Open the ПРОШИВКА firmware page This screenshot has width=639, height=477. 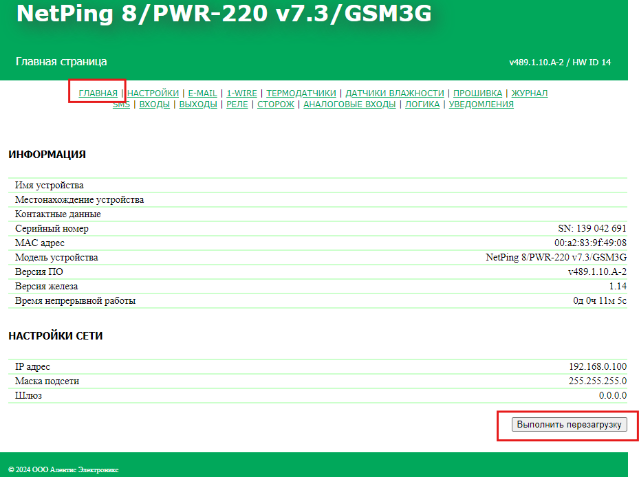pyautogui.click(x=477, y=93)
